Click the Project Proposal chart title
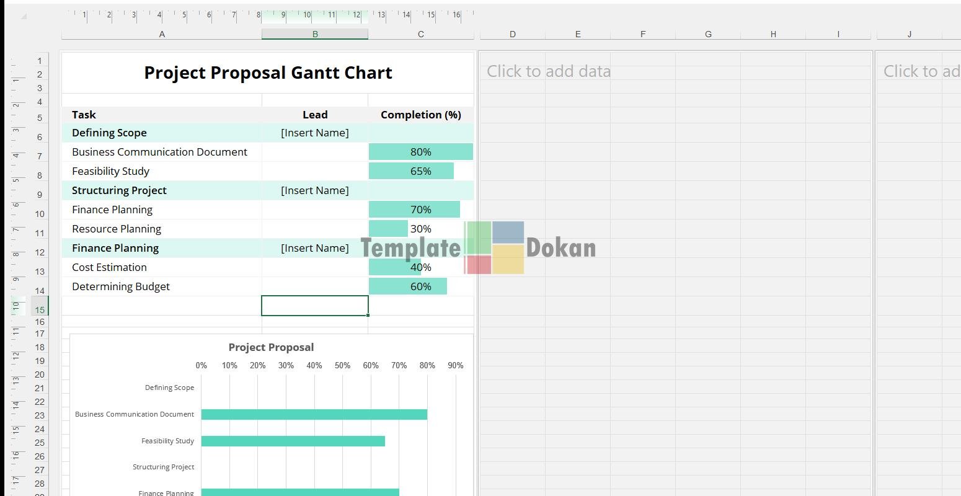961x496 pixels. 271,347
